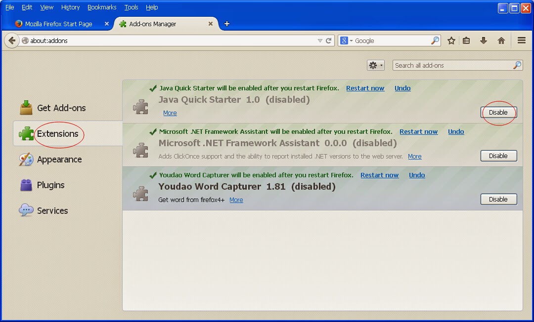The height and width of the screenshot is (322, 534).
Task: Maximize the Firefox window
Action: click(x=514, y=8)
